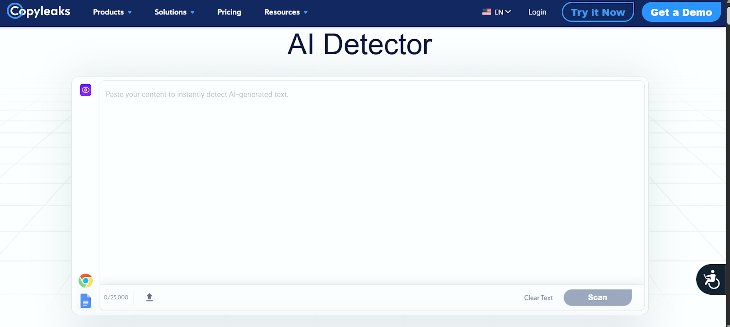Image resolution: width=730 pixels, height=327 pixels.
Task: Open the Pricing page
Action: pos(229,12)
